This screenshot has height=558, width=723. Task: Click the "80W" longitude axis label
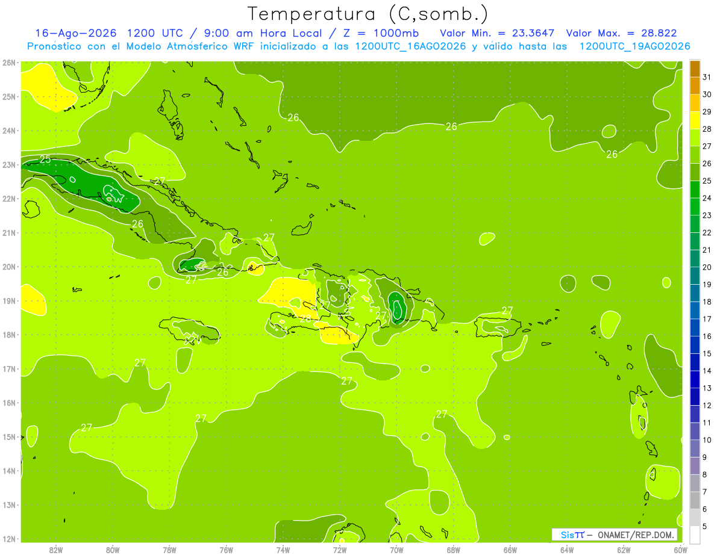pyautogui.click(x=113, y=550)
